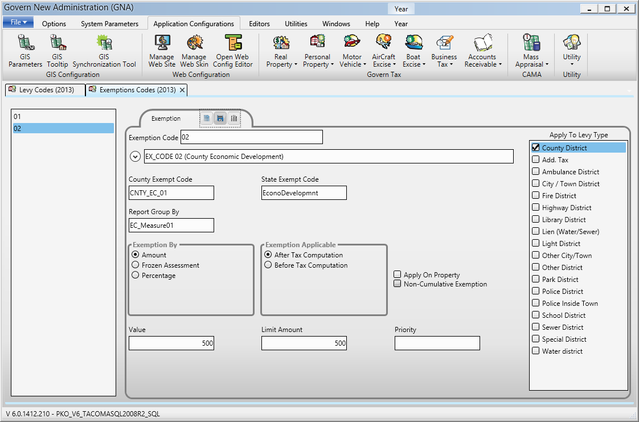Open the Web Config Editor

coord(233,51)
